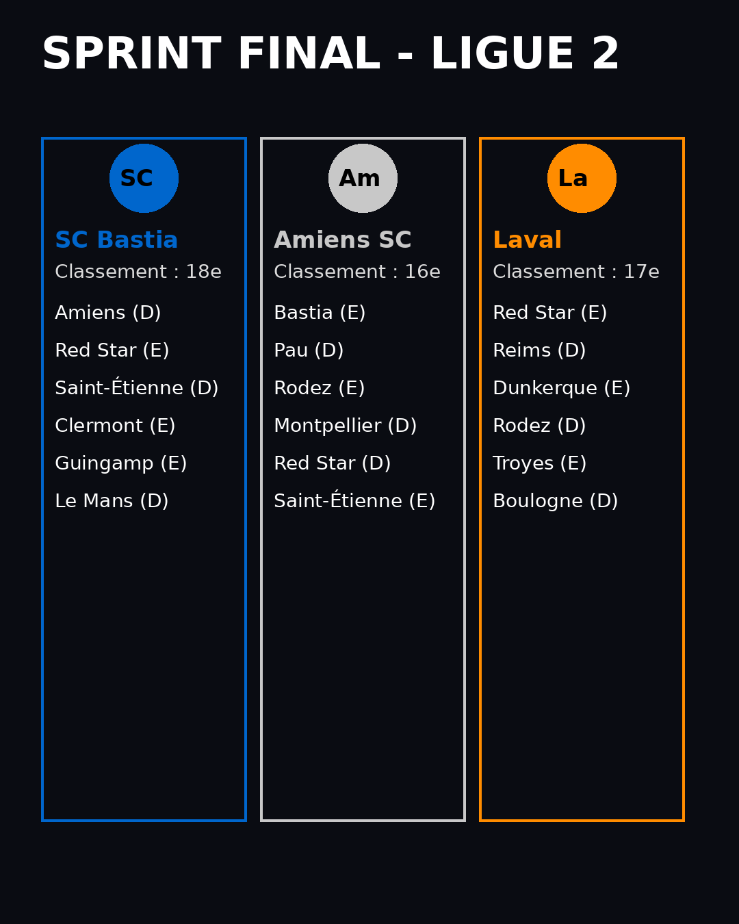739x924 pixels.
Task: Click the orange Laval 'La' badge icon
Action: click(x=582, y=178)
